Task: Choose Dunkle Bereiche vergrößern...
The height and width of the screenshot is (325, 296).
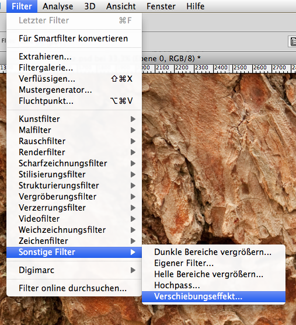Action: click(x=214, y=252)
